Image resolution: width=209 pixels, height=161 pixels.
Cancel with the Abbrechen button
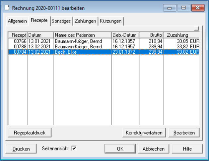(154, 149)
